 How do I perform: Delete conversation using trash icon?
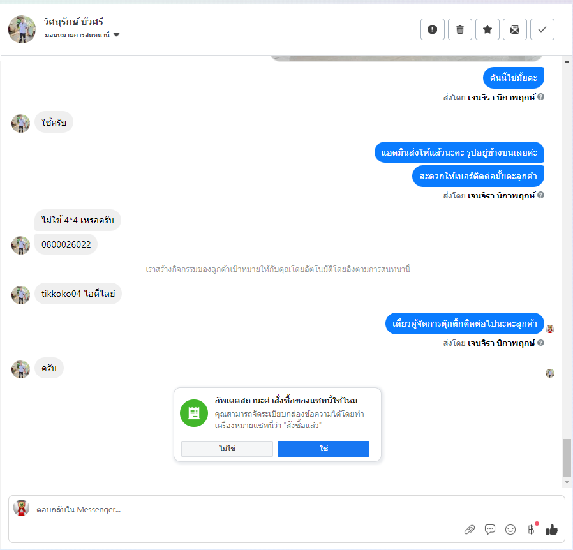point(459,29)
